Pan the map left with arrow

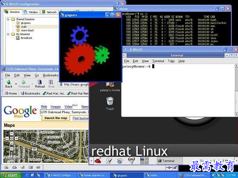pyautogui.click(x=7, y=138)
